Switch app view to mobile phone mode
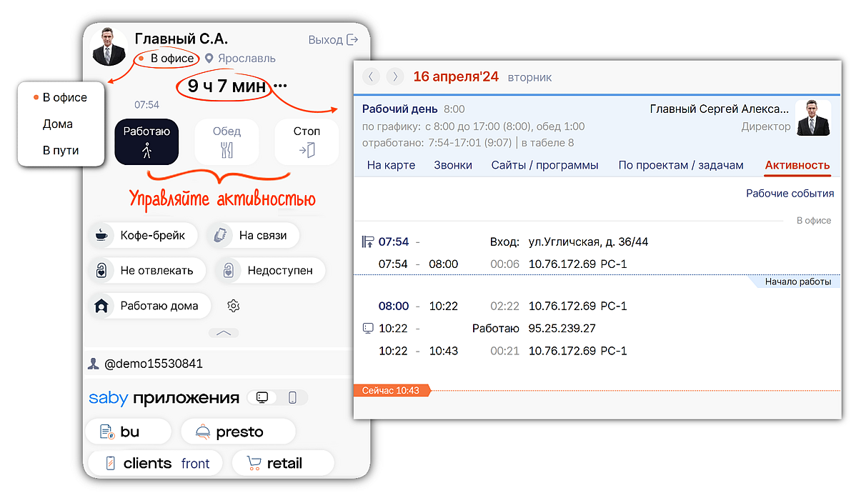This screenshot has width=856, height=498. [x=292, y=397]
